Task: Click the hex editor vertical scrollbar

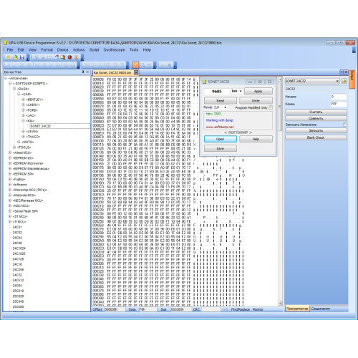Action: (x=280, y=191)
